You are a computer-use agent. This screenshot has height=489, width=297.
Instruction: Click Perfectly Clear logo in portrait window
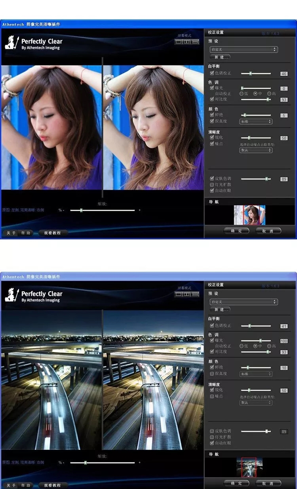[34, 43]
